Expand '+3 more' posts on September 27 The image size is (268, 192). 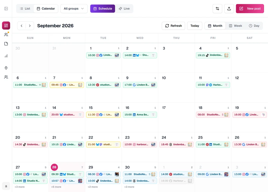pyautogui.click(x=20, y=187)
